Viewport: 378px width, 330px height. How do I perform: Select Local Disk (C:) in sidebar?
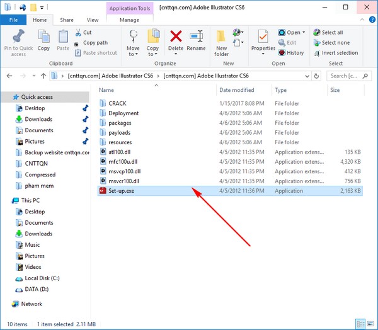pos(43,278)
